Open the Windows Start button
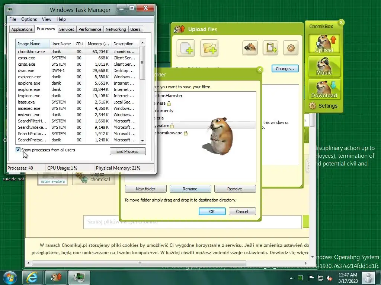381x285 pixels. click(10, 278)
